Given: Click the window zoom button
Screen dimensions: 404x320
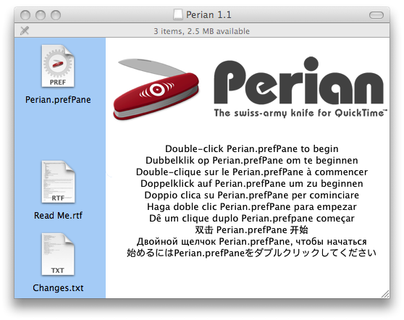Looking at the screenshot, I should tap(56, 15).
